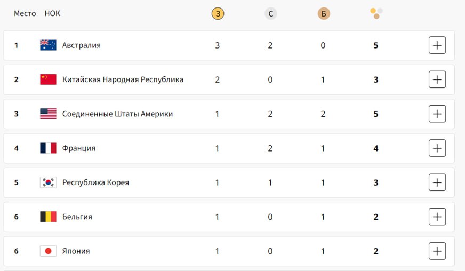Click the France flag icon
Image resolution: width=465 pixels, height=271 pixels.
point(48,148)
